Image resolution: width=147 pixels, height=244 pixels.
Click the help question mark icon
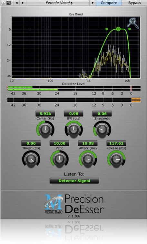click(x=3, y=3)
